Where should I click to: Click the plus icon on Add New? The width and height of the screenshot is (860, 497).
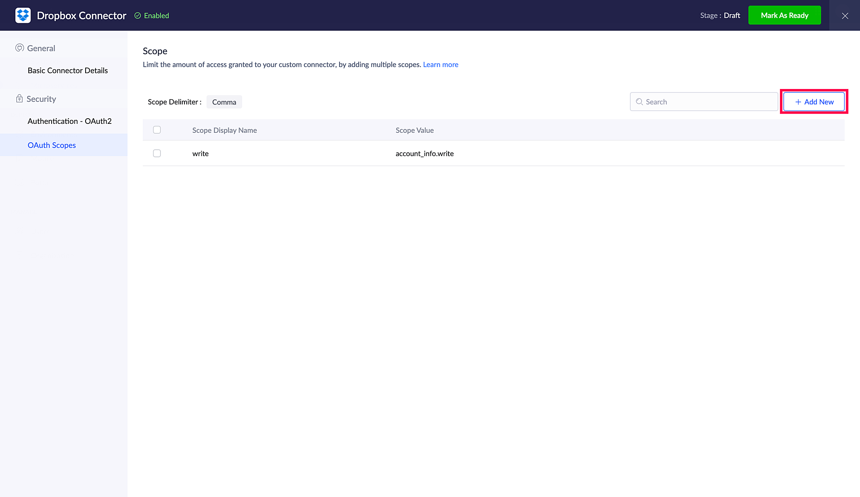pos(798,102)
